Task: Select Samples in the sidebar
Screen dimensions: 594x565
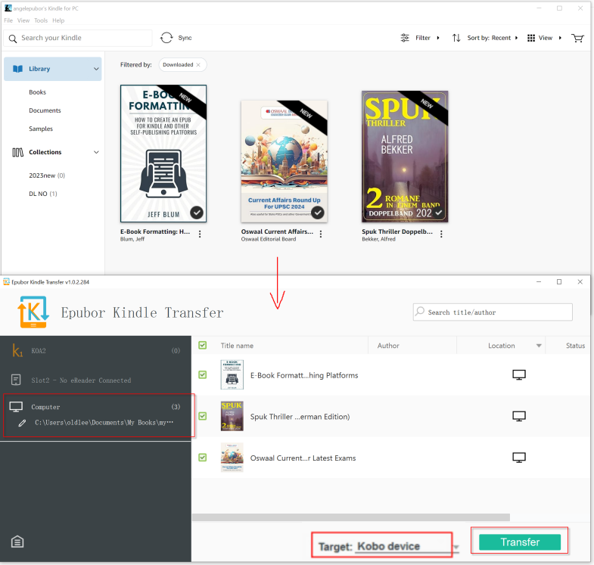Action: [41, 129]
